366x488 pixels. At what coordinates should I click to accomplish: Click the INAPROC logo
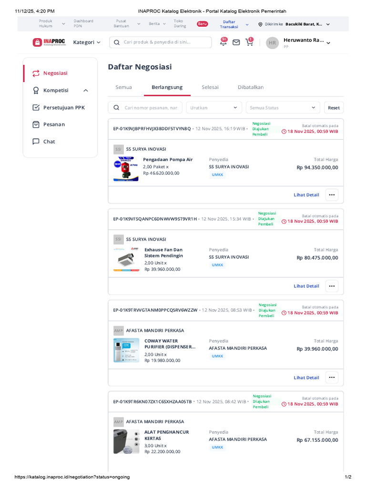[49, 42]
